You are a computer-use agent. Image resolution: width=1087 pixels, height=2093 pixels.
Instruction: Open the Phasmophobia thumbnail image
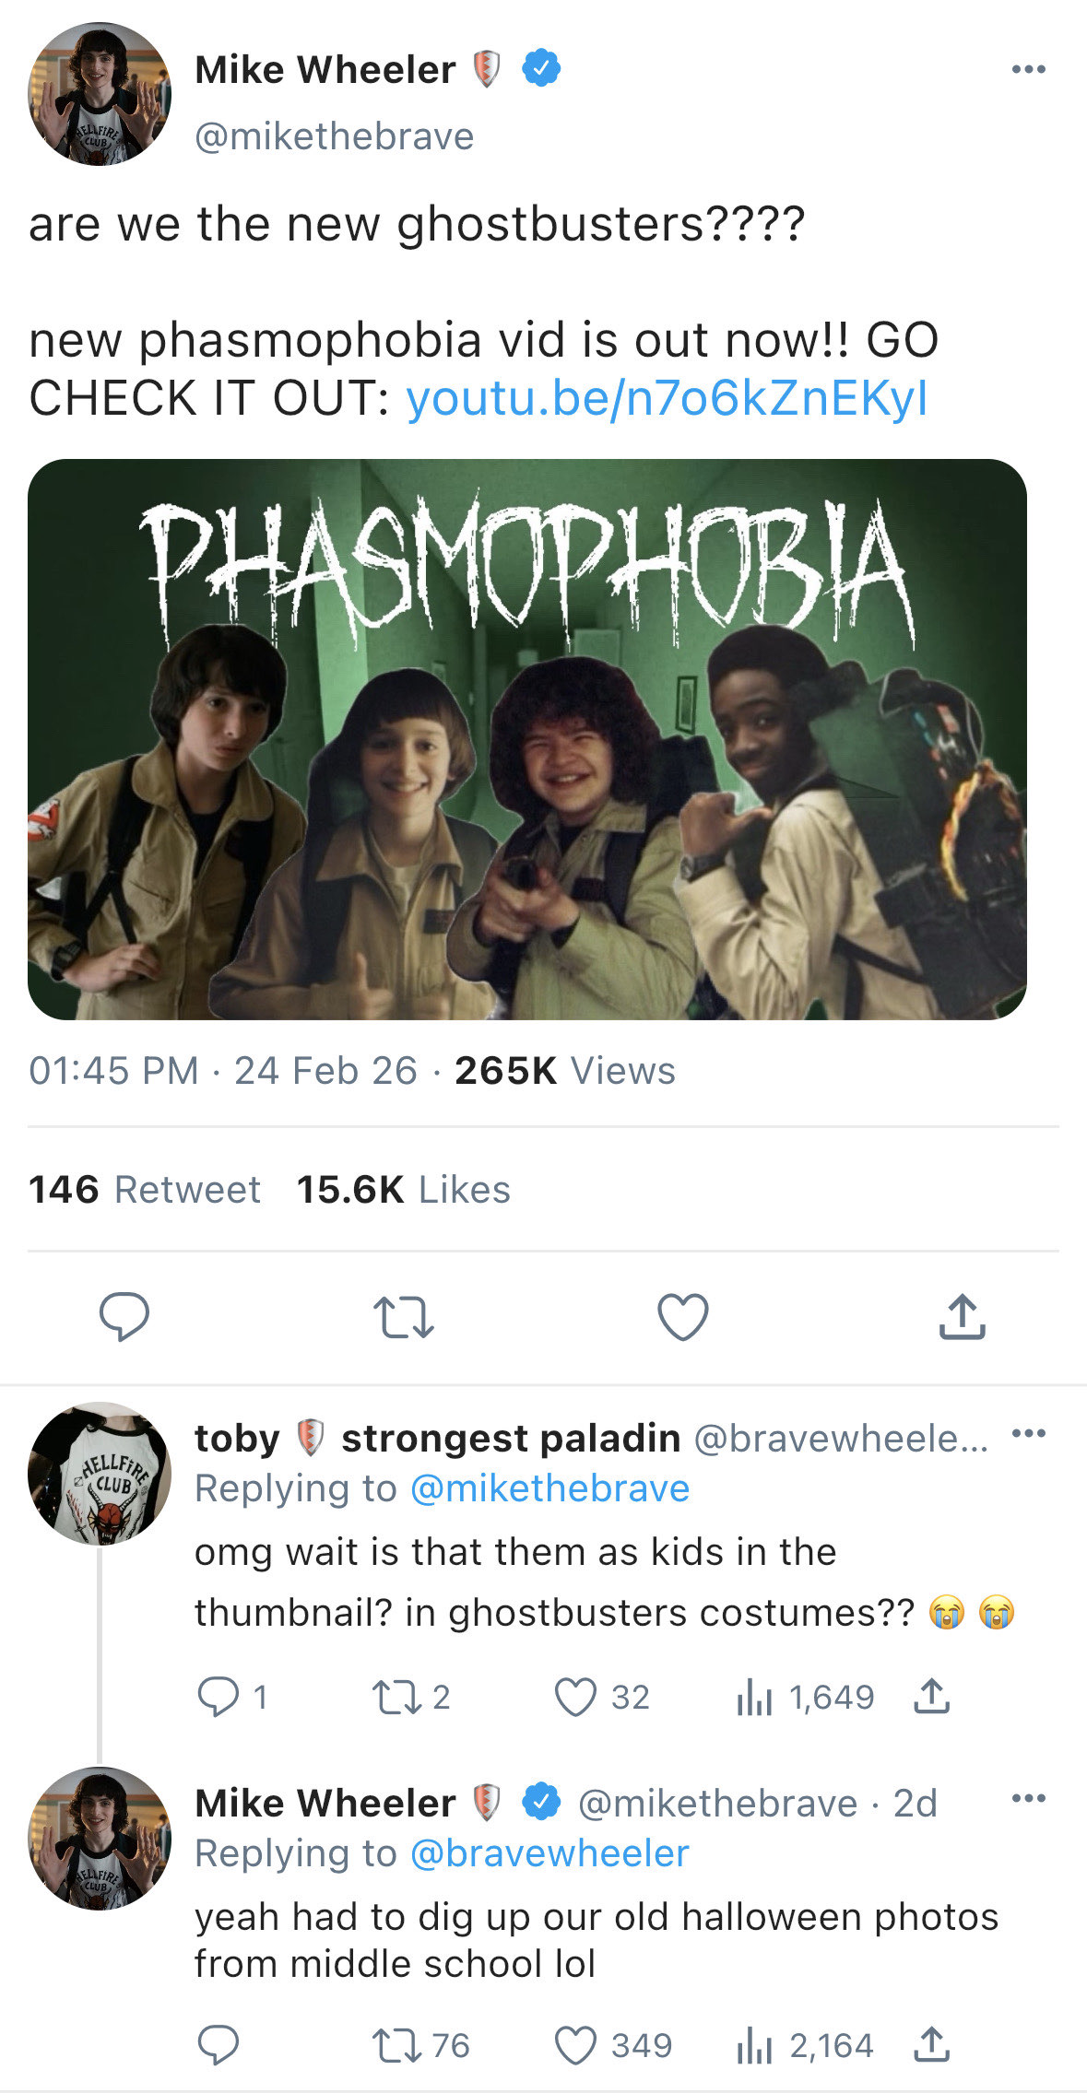point(527,739)
